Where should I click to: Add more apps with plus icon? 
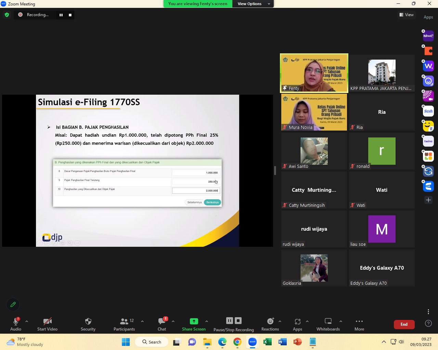pyautogui.click(x=428, y=200)
